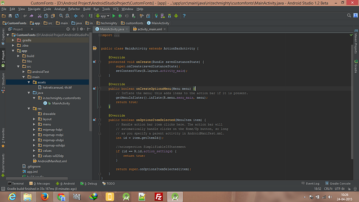Click the Open folder toolbar icon
Screen dimensions: 359x202
click(x=4, y=16)
